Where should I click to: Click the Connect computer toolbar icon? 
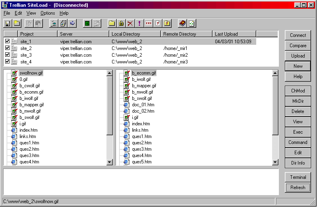54,23
